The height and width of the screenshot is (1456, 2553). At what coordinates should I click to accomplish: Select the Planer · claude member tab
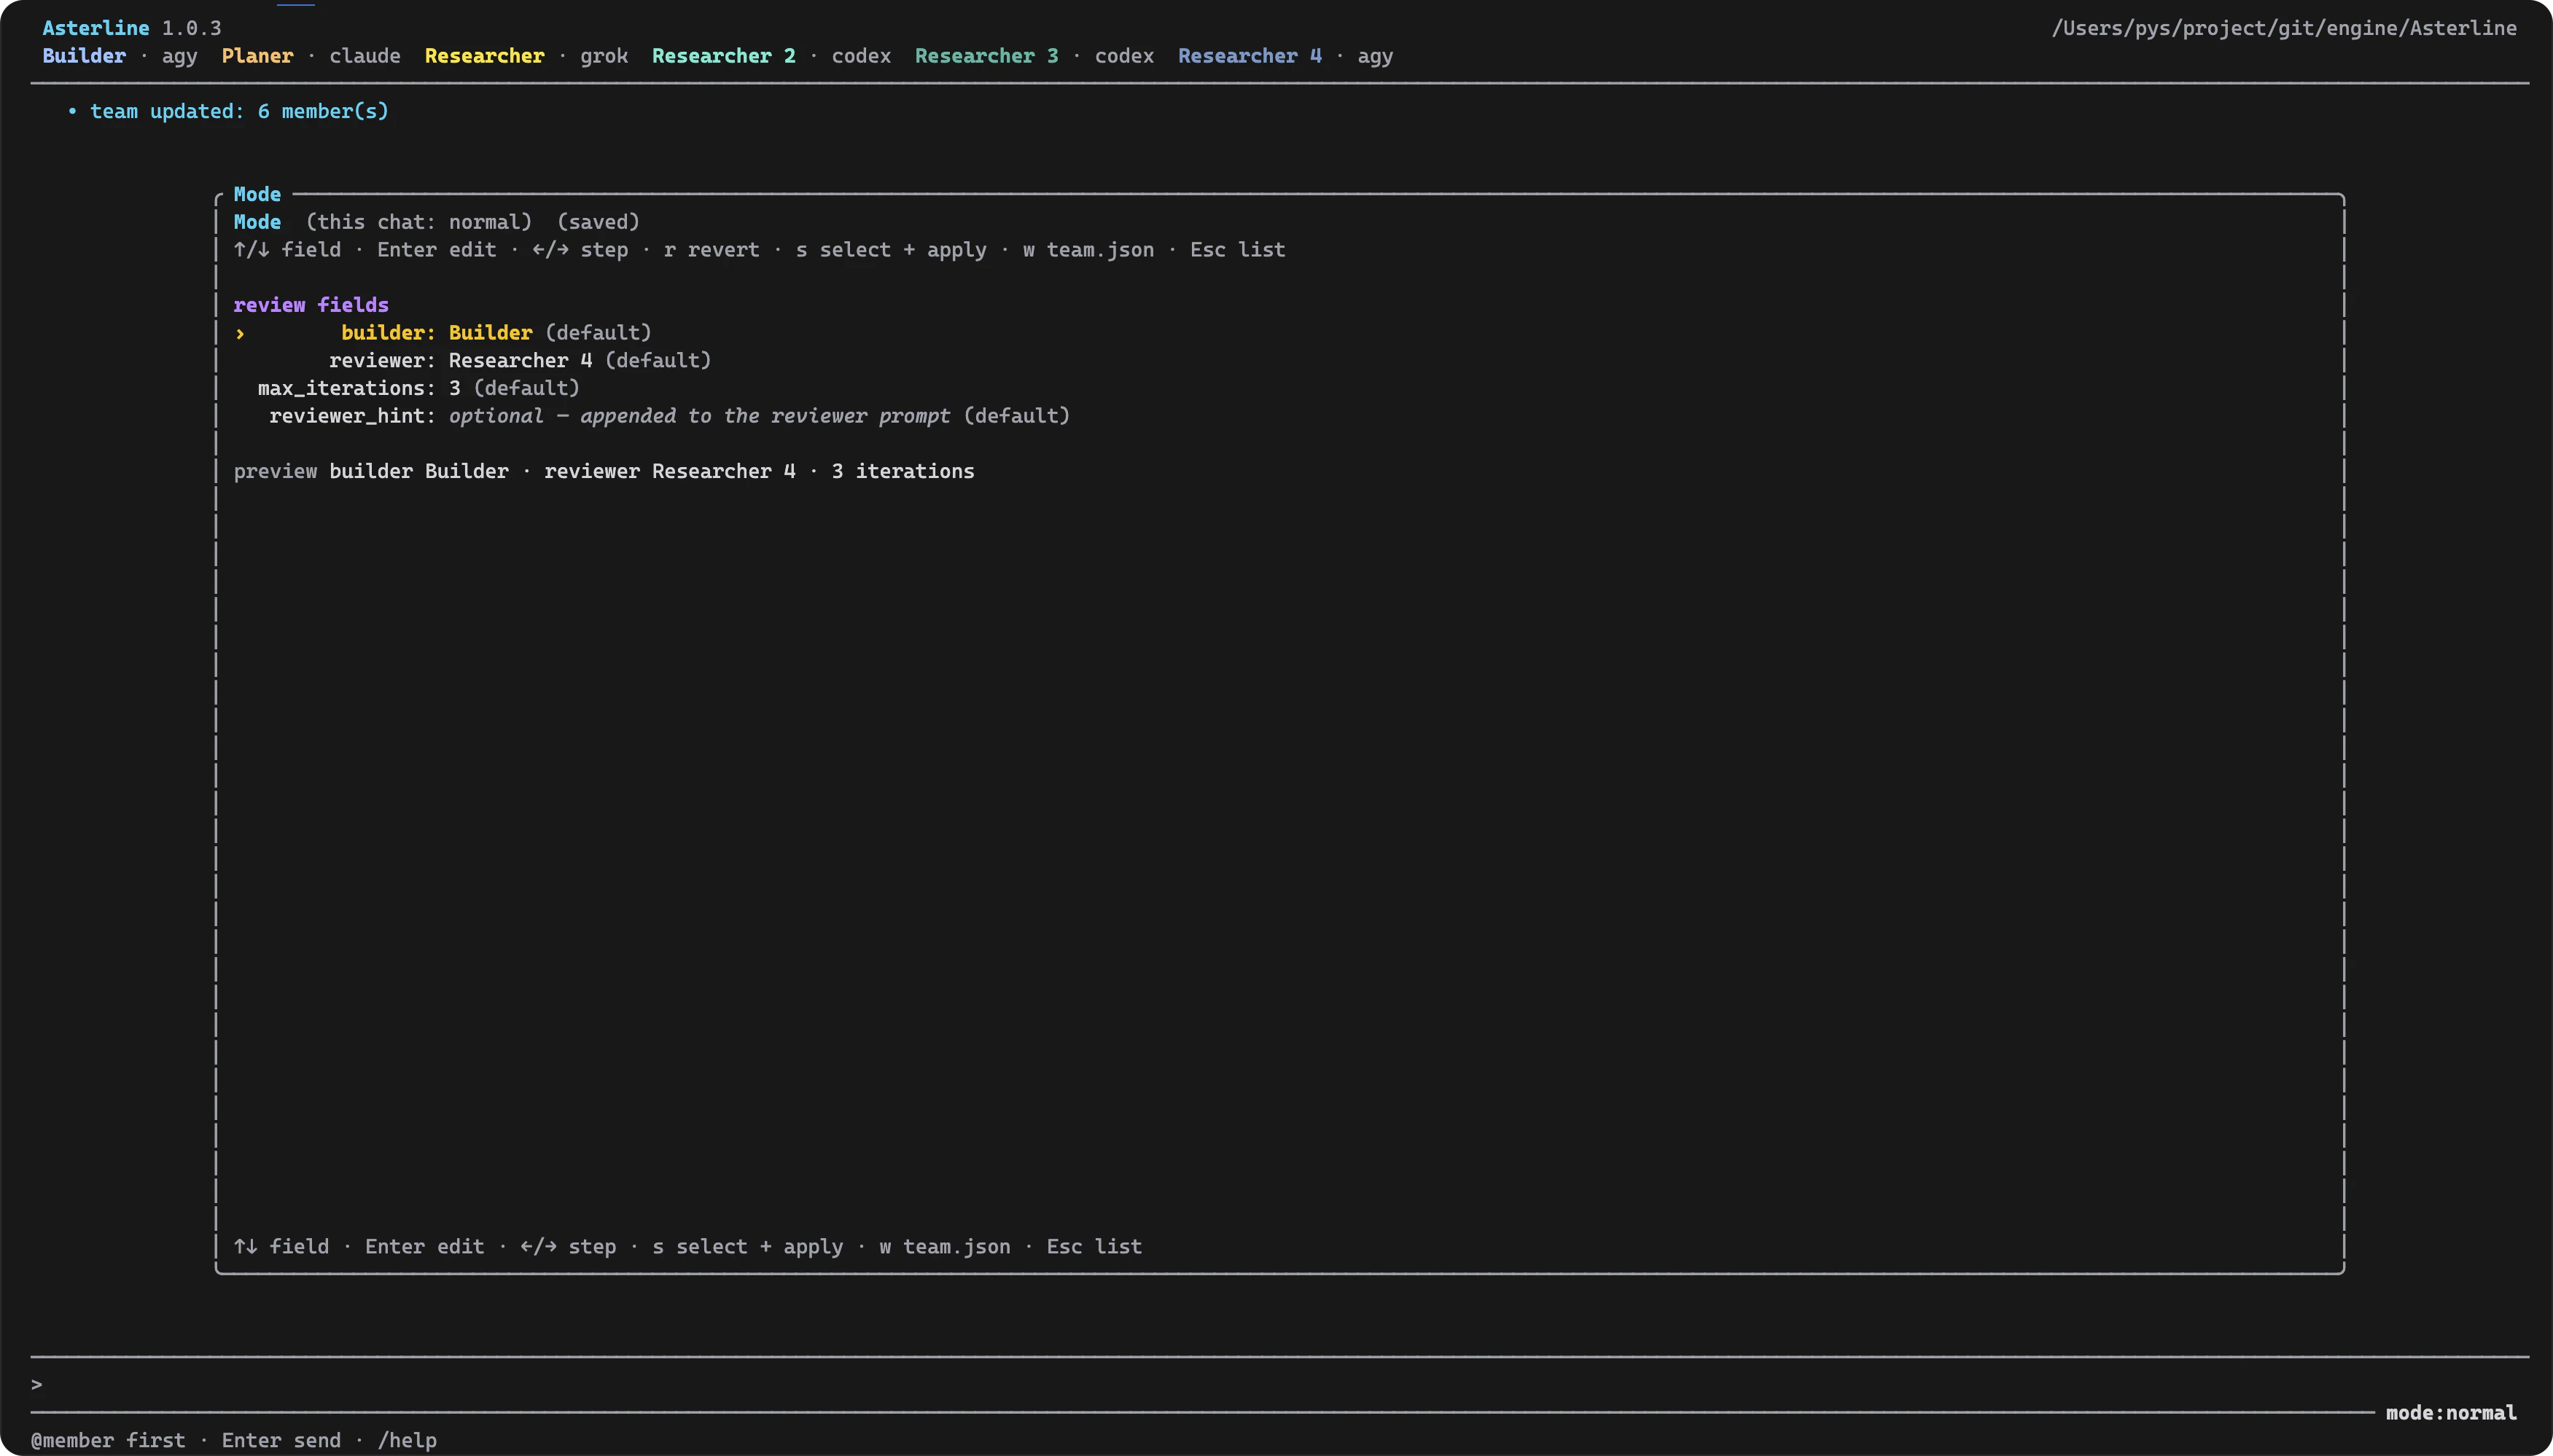click(x=311, y=56)
